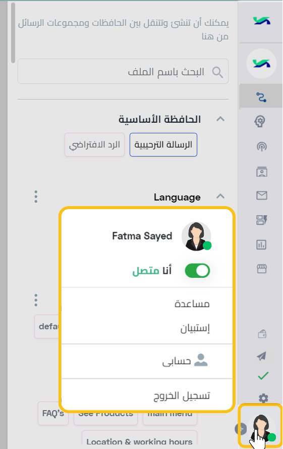
Task: Click the paper plane send icon
Action: [x=261, y=356]
